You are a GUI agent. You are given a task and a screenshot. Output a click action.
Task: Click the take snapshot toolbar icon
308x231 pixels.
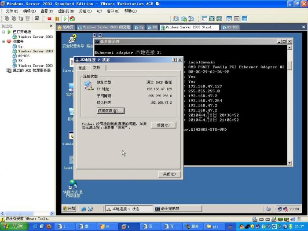click(176, 18)
